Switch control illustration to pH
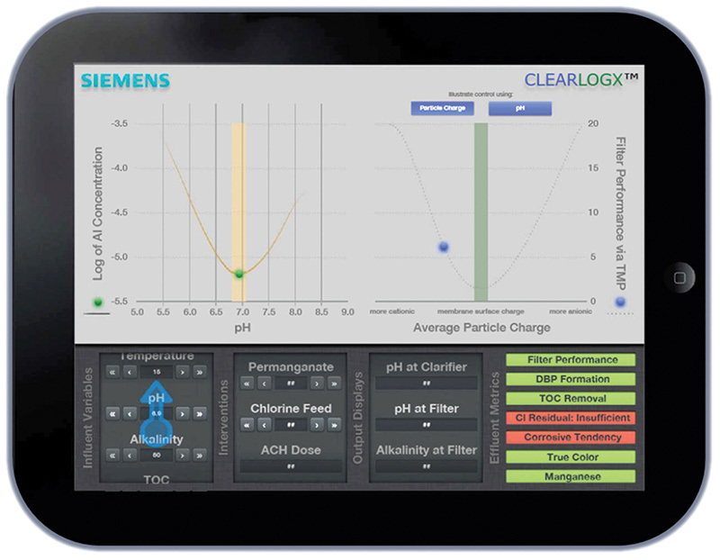The image size is (720, 560). (x=519, y=108)
